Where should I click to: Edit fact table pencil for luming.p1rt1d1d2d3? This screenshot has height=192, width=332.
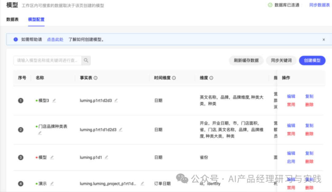121,130
